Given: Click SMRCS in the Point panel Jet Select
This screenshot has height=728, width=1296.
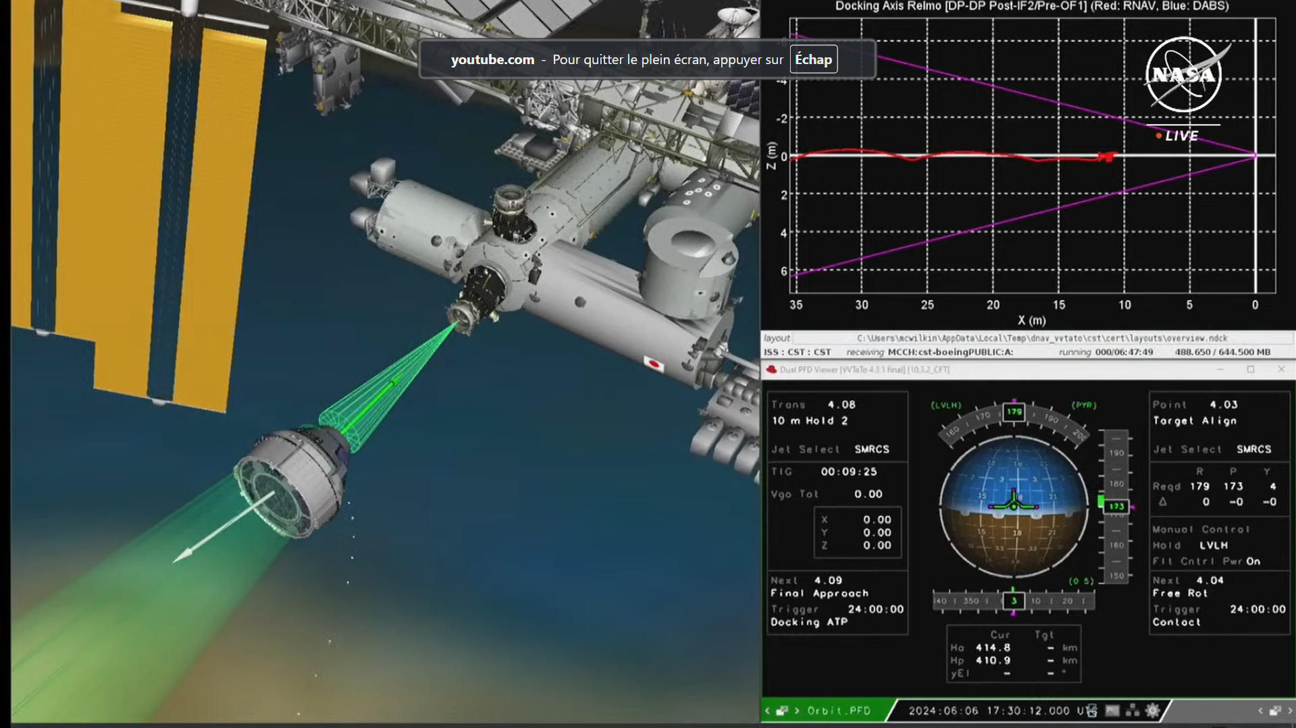Looking at the screenshot, I should (x=1254, y=449).
